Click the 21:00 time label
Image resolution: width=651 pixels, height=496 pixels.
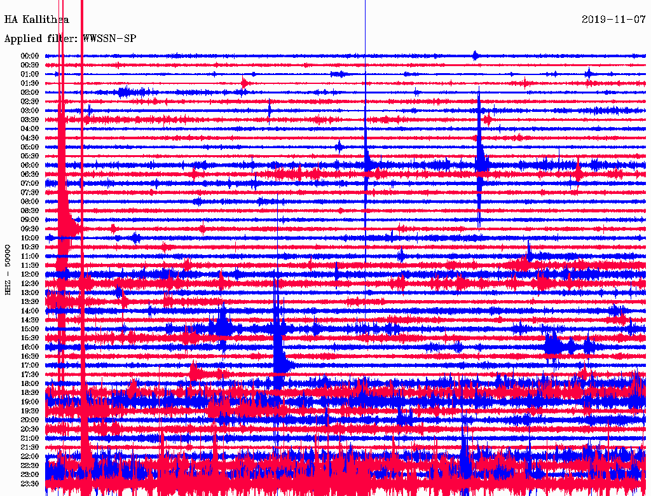30,438
